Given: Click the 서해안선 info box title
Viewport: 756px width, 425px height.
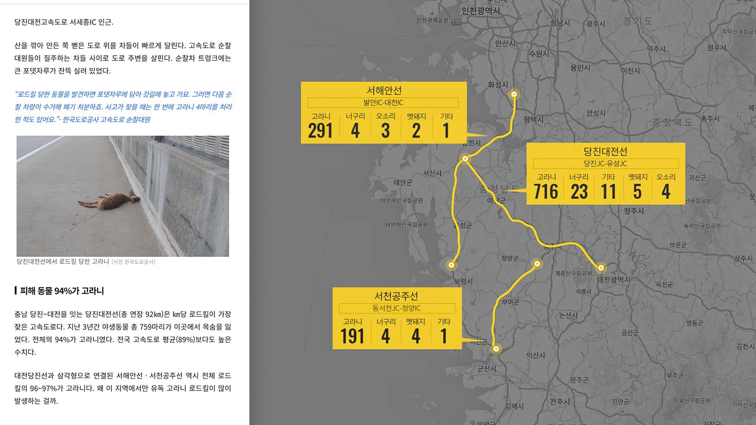Looking at the screenshot, I should click(x=384, y=90).
